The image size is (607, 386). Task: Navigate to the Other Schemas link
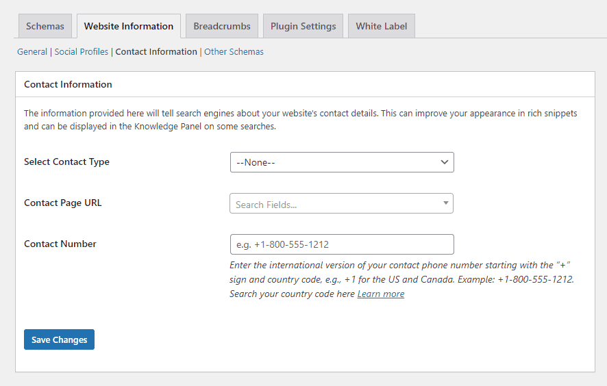(x=234, y=52)
